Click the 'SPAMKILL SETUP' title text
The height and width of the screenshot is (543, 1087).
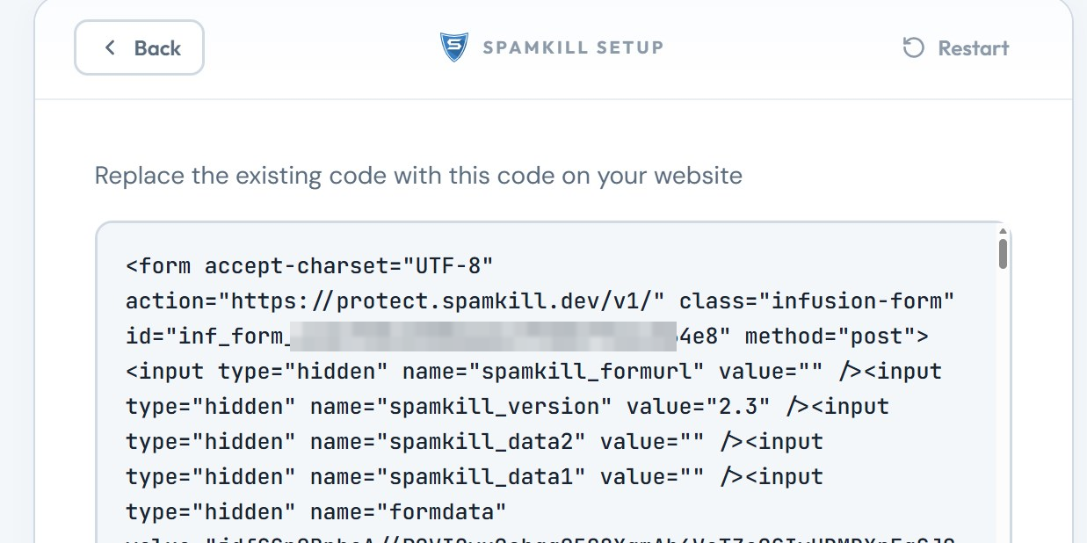click(573, 47)
